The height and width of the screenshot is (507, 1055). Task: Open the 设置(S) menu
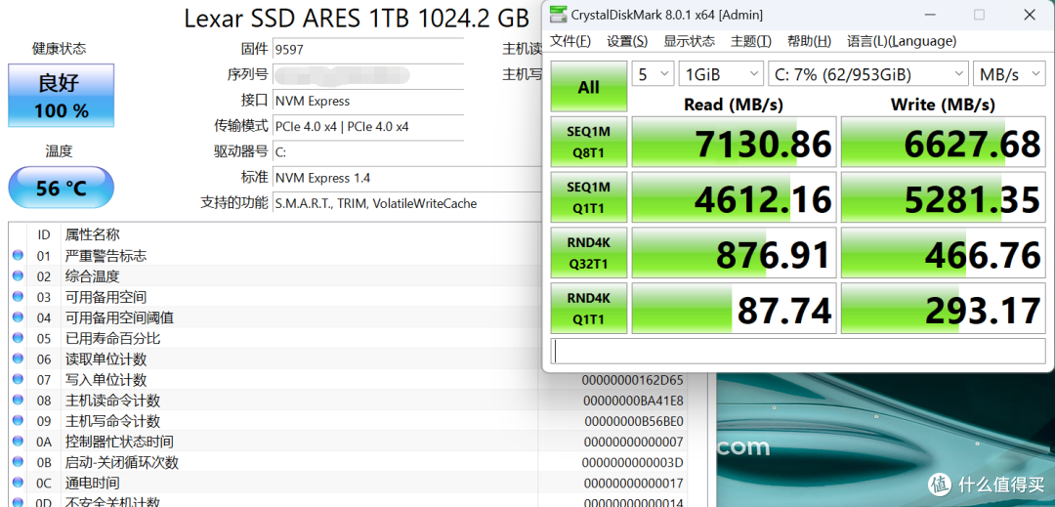[627, 41]
